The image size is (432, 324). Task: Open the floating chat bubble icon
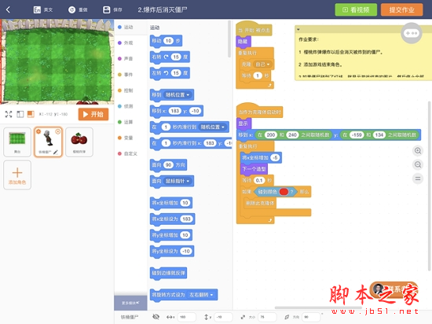(412, 33)
